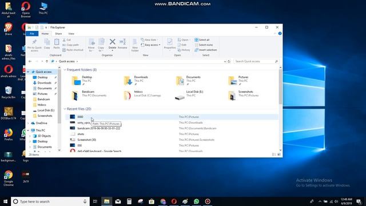Open the action center notification icon
This screenshot has width=366, height=206.
click(359, 201)
